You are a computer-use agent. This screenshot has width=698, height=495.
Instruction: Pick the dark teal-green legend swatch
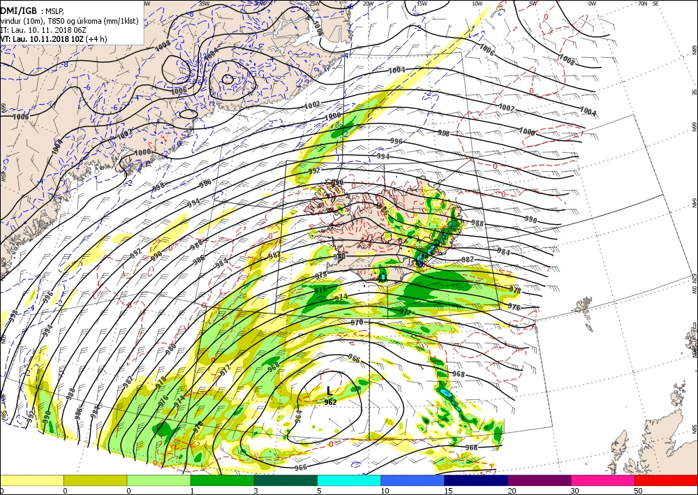pos(285,480)
